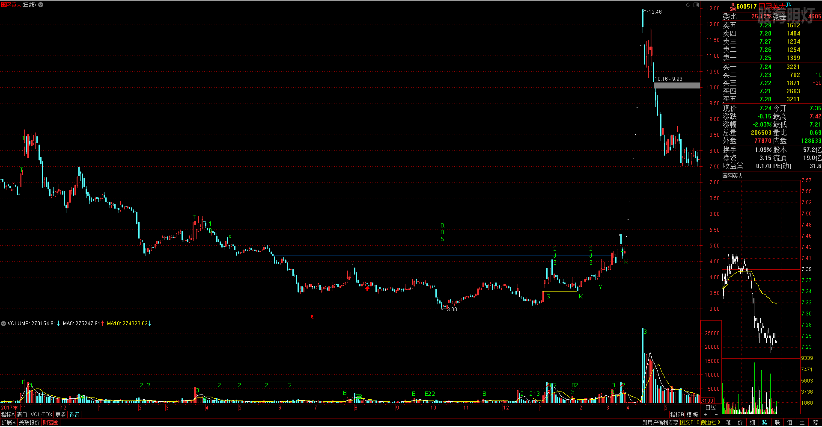Click the diamond marker icon above the chart
The width and height of the screenshot is (822, 427).
(688, 5)
